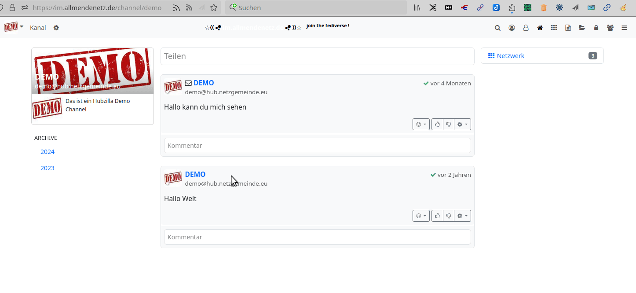Open the DEMO channel dropdown at top left

coord(14,27)
